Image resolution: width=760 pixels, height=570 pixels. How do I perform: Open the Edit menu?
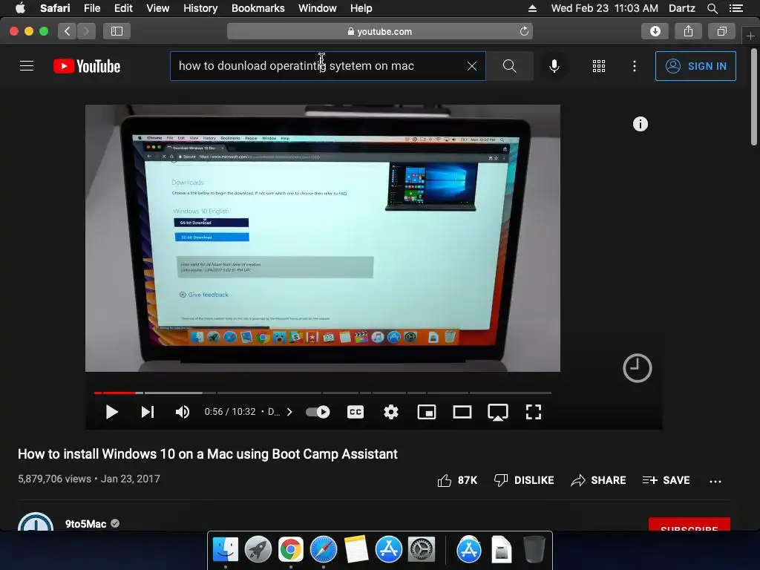(123, 8)
